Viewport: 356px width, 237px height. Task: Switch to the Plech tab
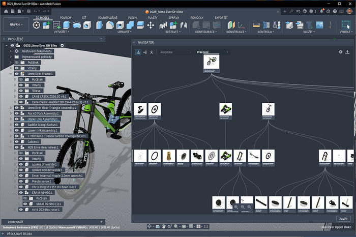(x=132, y=18)
